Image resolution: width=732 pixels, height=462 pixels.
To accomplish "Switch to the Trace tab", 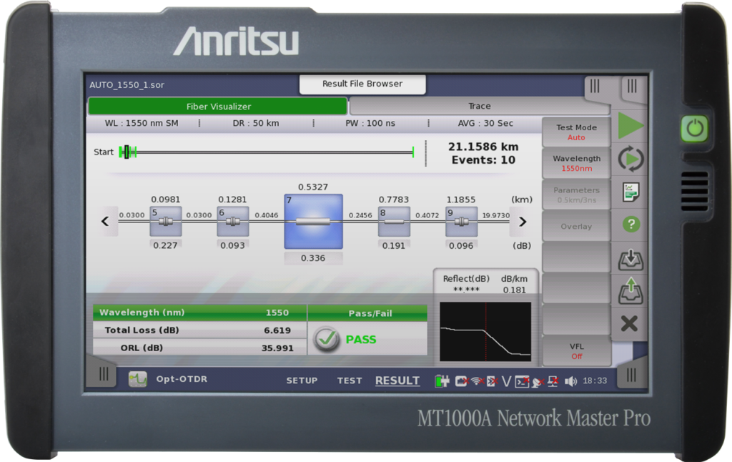I will point(479,105).
